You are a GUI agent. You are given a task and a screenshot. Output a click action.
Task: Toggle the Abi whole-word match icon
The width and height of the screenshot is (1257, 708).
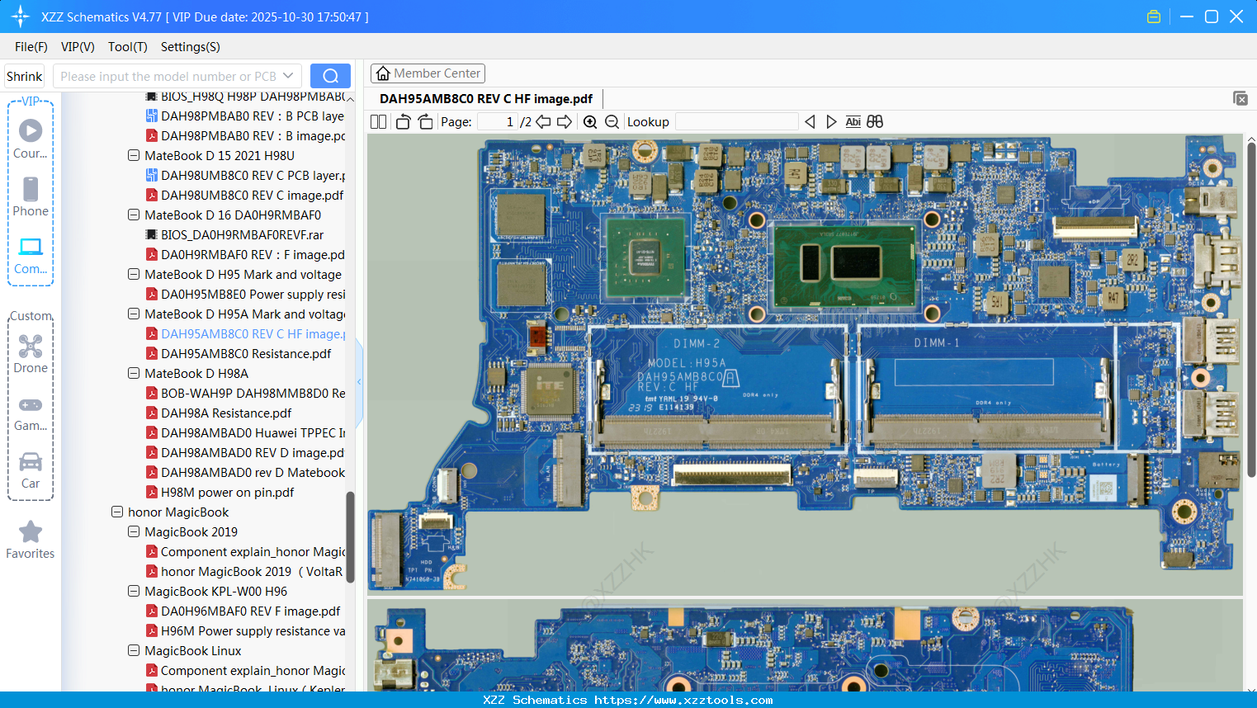click(x=853, y=121)
